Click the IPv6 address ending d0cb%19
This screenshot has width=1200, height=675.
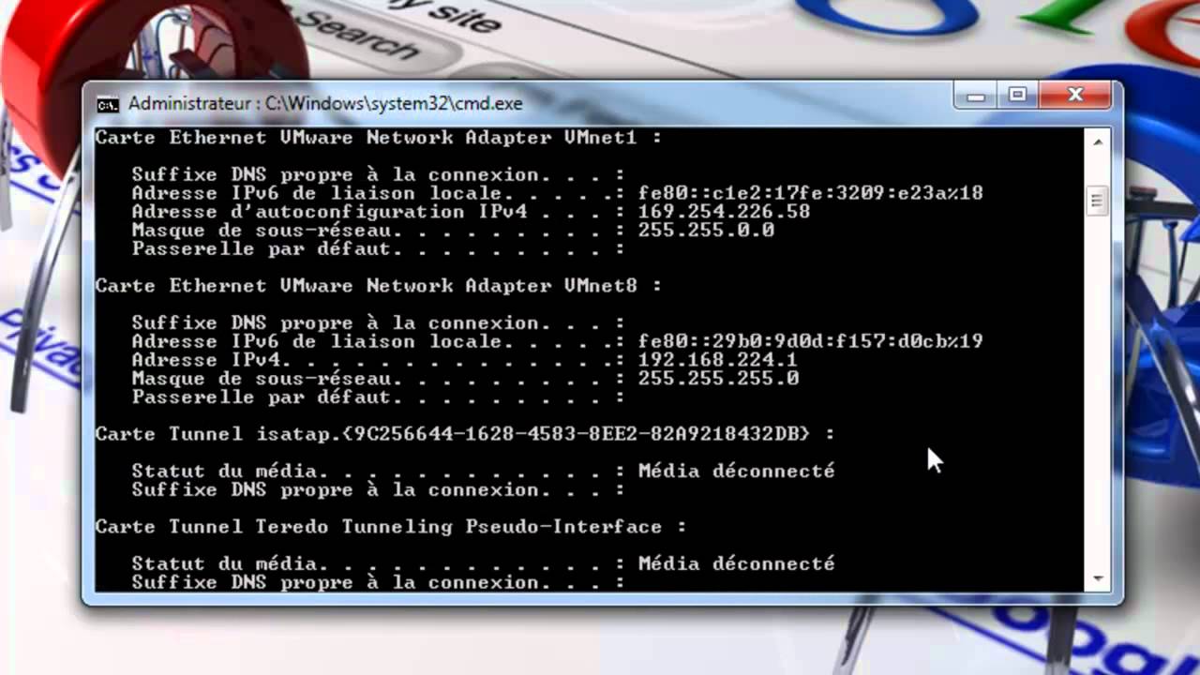(x=811, y=341)
